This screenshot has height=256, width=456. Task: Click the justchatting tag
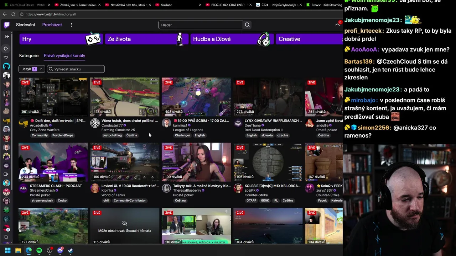point(112,135)
